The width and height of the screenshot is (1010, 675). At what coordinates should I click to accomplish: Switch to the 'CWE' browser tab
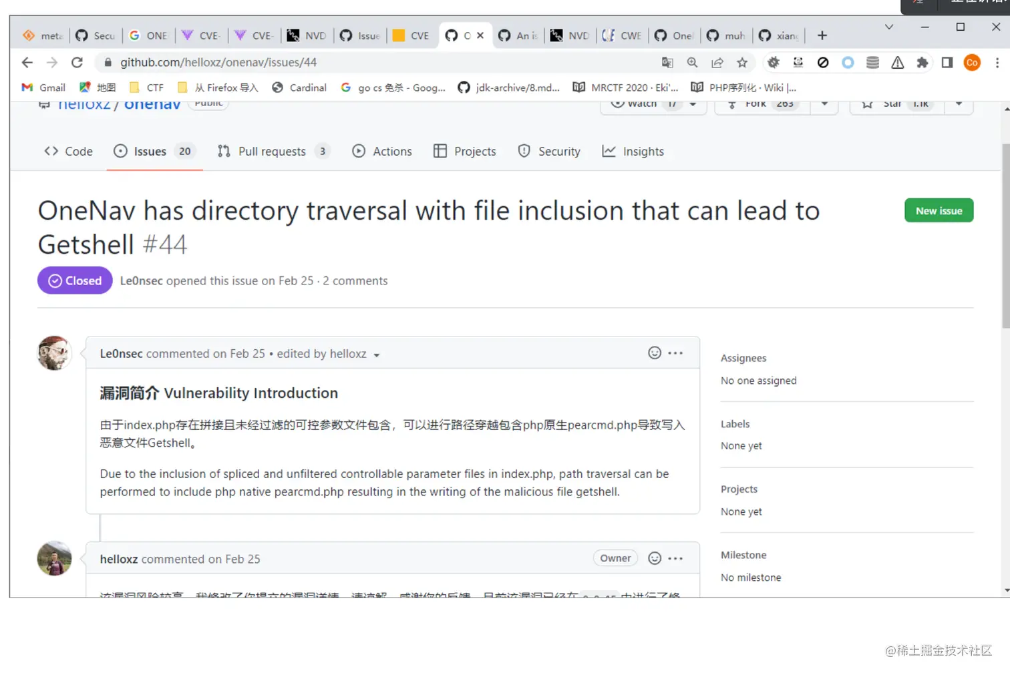click(622, 35)
